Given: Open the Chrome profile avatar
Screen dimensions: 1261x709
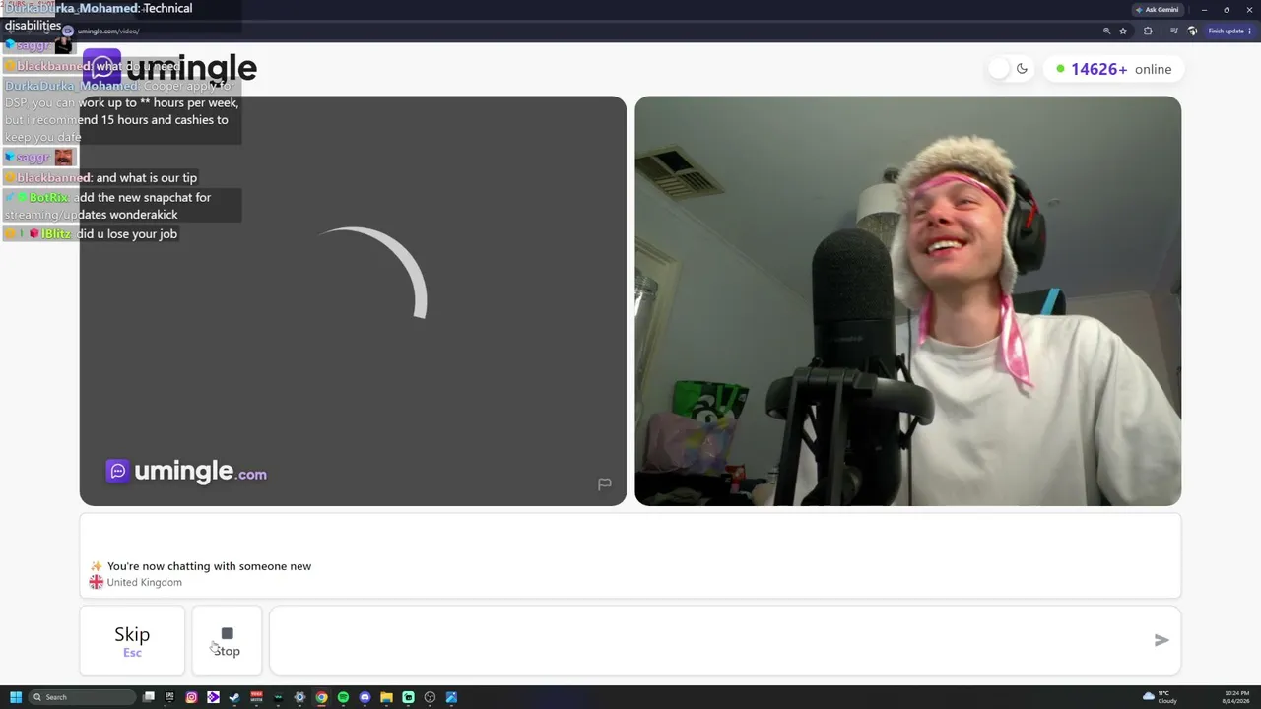Looking at the screenshot, I should tap(1192, 31).
